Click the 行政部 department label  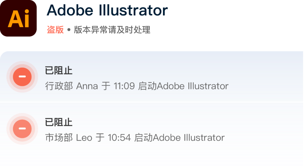(59, 86)
